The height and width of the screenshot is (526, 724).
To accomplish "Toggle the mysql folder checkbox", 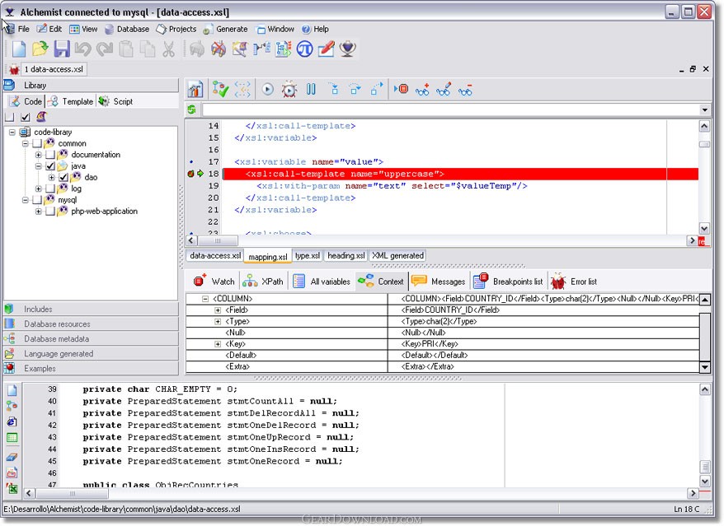I will click(x=37, y=199).
